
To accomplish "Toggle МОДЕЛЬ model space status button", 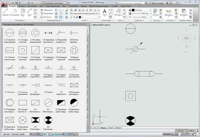I will [x=167, y=134].
